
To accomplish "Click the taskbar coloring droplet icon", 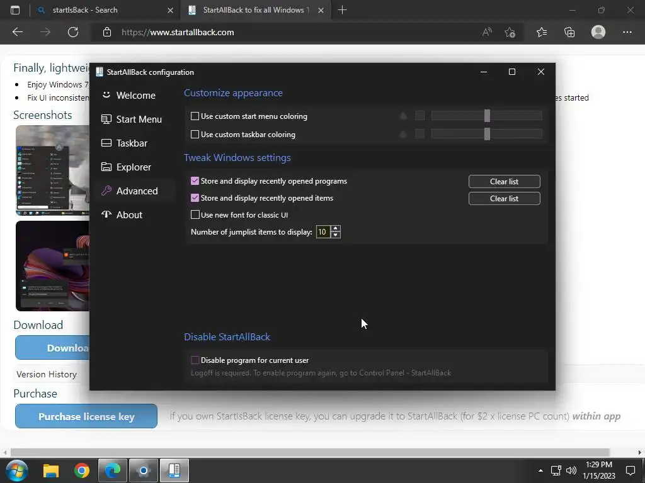I will [403, 134].
